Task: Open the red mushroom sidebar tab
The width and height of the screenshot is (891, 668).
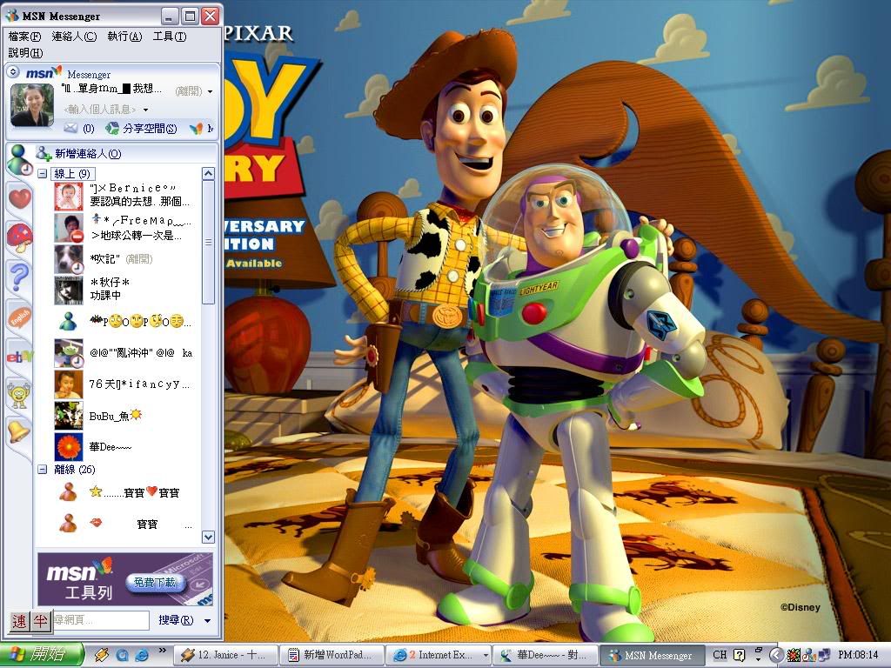Action: coord(19,237)
